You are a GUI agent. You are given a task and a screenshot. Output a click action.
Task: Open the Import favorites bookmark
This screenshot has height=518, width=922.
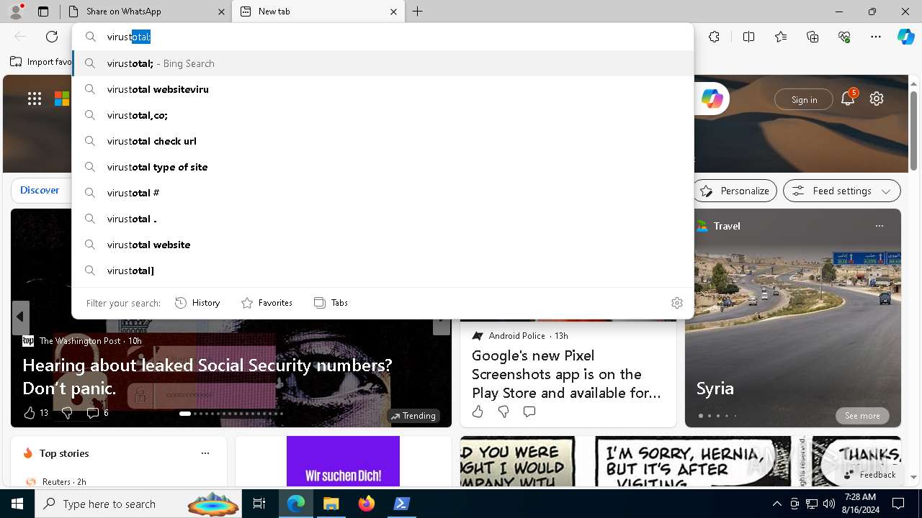coord(41,62)
